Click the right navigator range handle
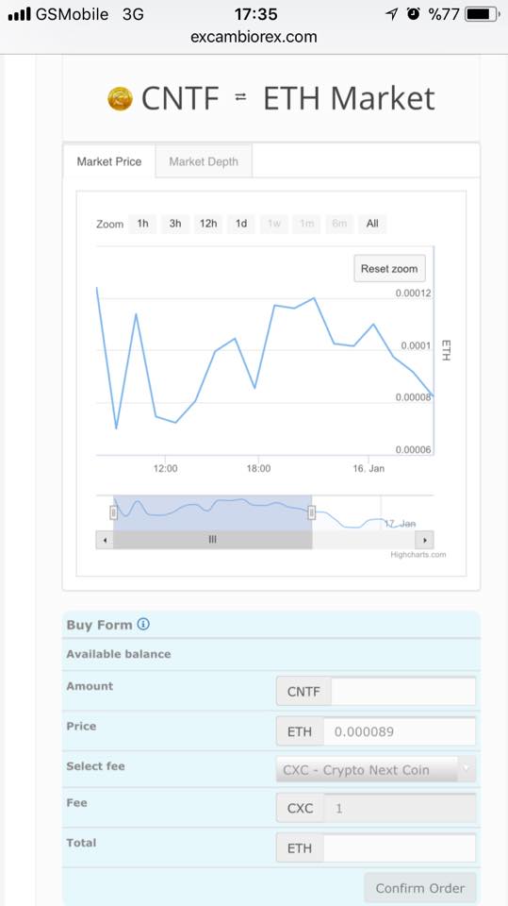The height and width of the screenshot is (906, 508). pyautogui.click(x=312, y=512)
